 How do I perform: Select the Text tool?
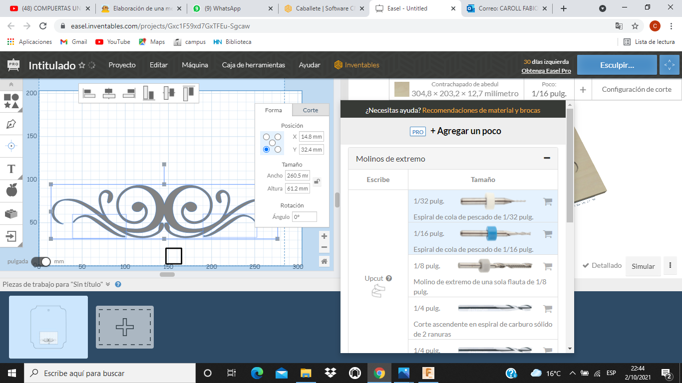tap(11, 169)
